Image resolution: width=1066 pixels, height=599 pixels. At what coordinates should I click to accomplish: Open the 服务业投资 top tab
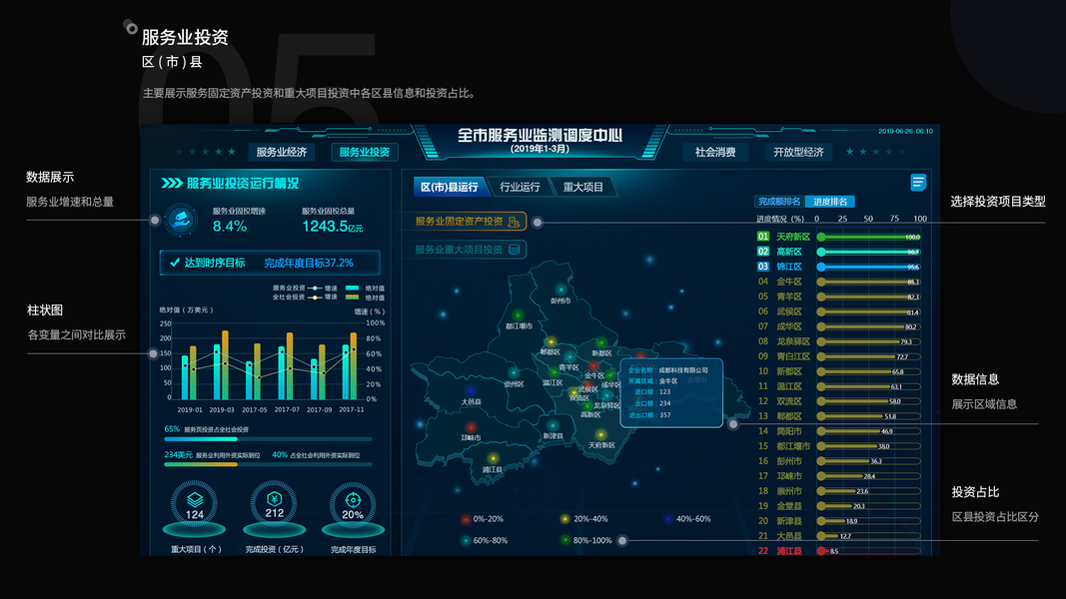coord(365,152)
